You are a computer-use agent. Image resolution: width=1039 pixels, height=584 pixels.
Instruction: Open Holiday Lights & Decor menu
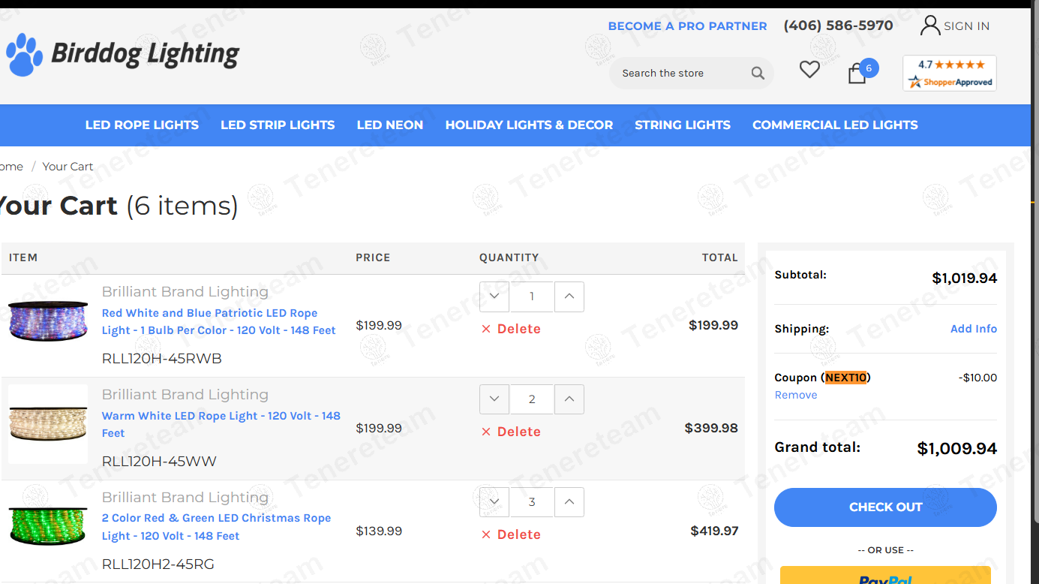529,125
